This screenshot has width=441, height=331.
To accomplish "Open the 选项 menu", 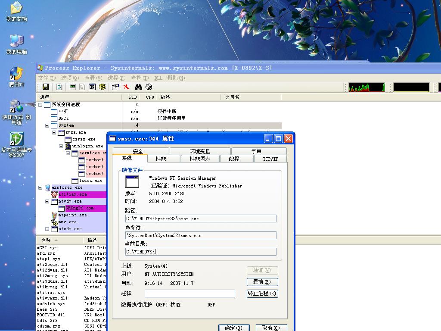I will click(x=70, y=78).
